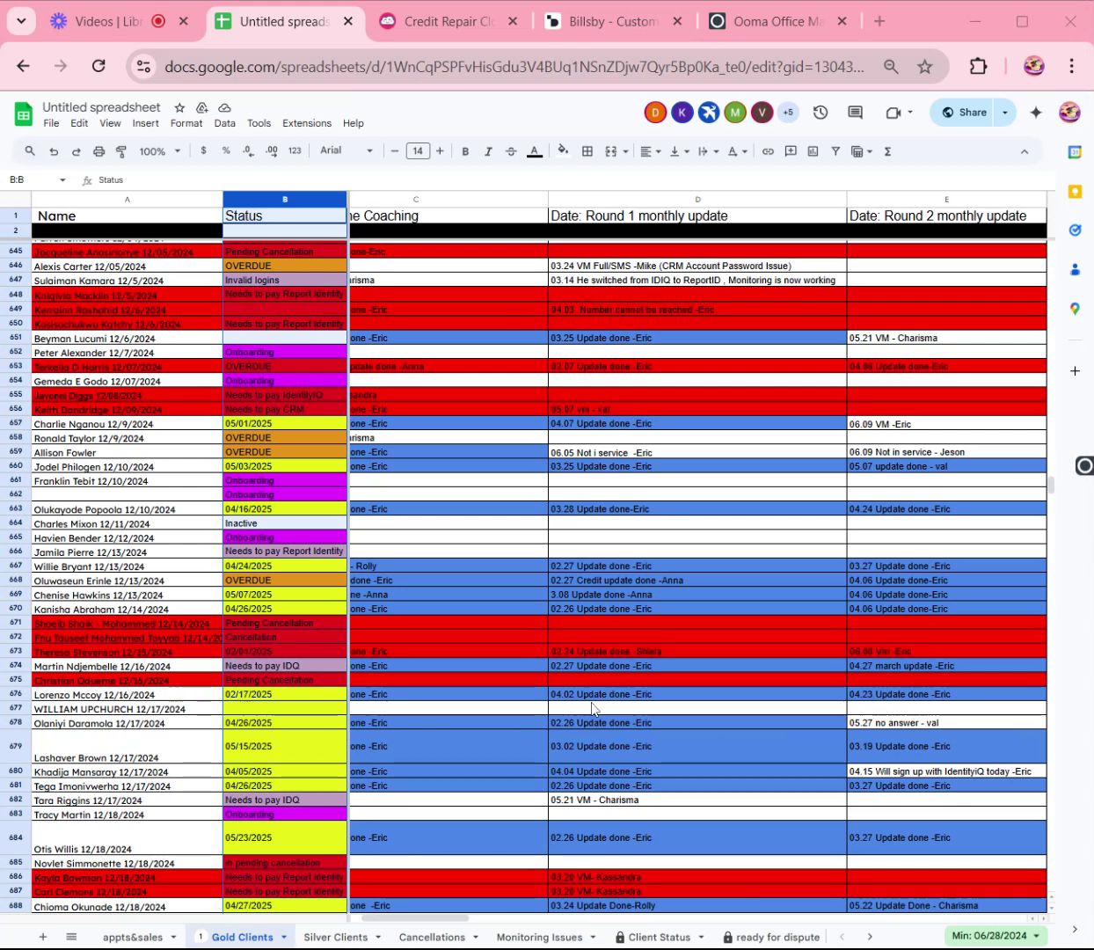Click the Gemini sparkle icon
Screen dimensions: 1094x950
[x=1036, y=113]
